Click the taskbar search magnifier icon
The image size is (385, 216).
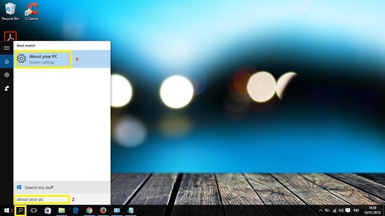[20, 211]
